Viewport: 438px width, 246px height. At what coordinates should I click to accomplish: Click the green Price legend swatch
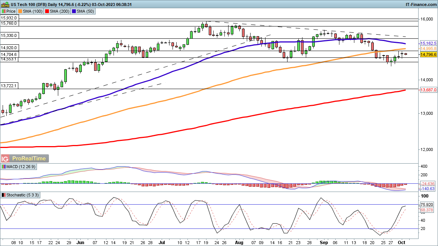(4, 12)
